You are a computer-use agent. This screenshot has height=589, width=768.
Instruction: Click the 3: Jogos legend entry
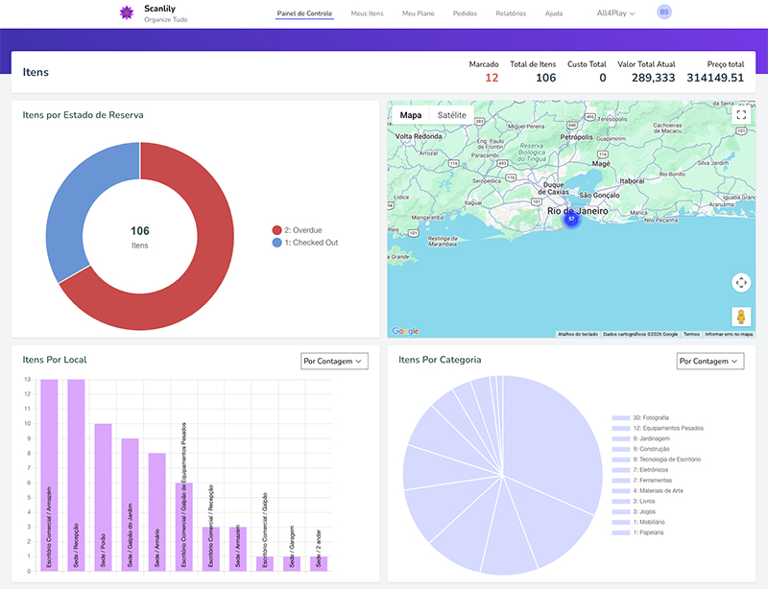pos(634,511)
